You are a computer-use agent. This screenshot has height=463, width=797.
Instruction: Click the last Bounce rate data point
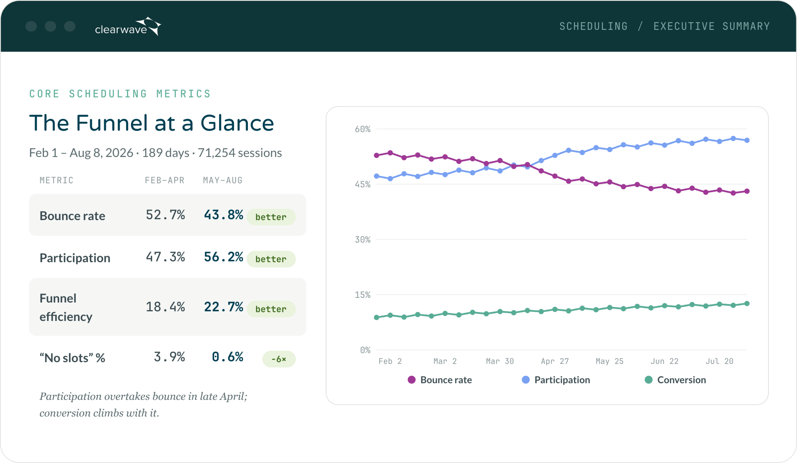(x=747, y=191)
